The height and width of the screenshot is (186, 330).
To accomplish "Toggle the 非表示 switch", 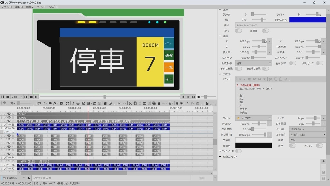I will pos(266,31).
